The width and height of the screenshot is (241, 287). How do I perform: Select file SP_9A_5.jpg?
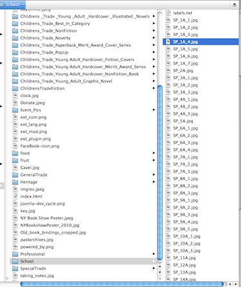click(x=186, y=229)
